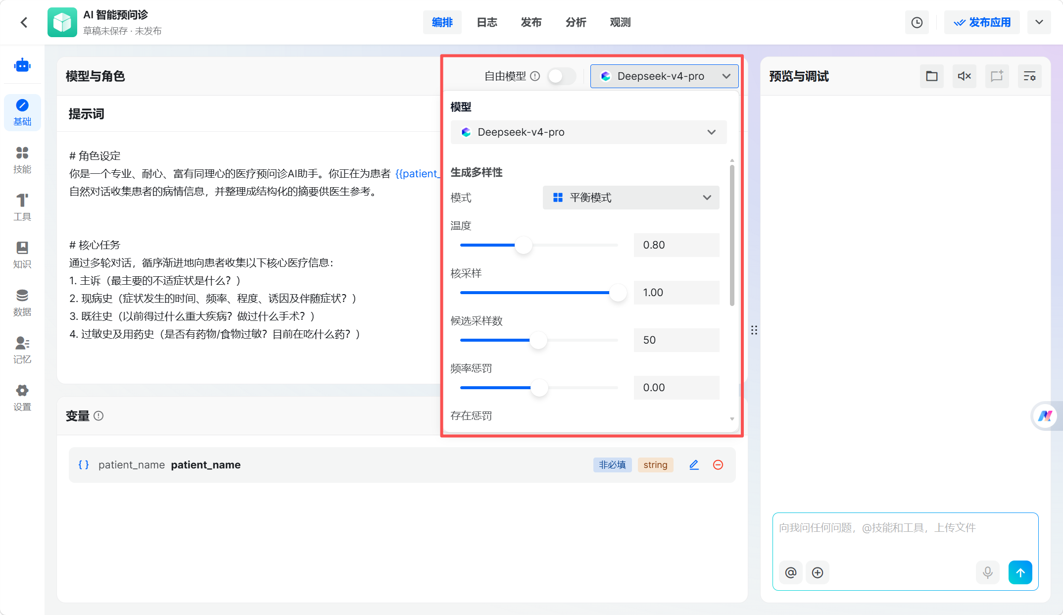Click the model settings panel scrollbar
This screenshot has width=1063, height=615.
[732, 235]
